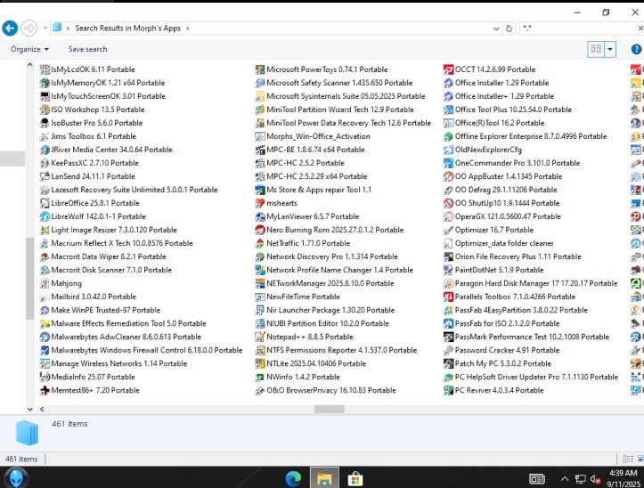Image resolution: width=644 pixels, height=488 pixels.
Task: Open the Organize dropdown menu
Action: 29,49
